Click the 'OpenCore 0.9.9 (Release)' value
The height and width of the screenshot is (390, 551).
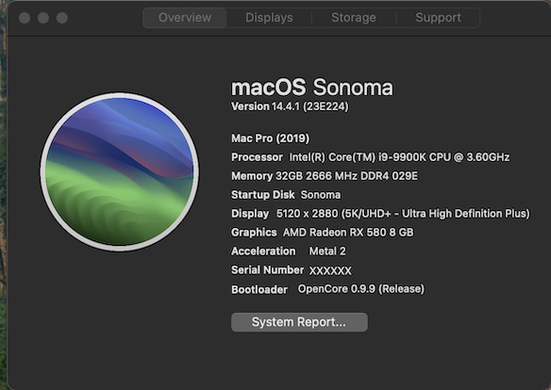click(361, 289)
